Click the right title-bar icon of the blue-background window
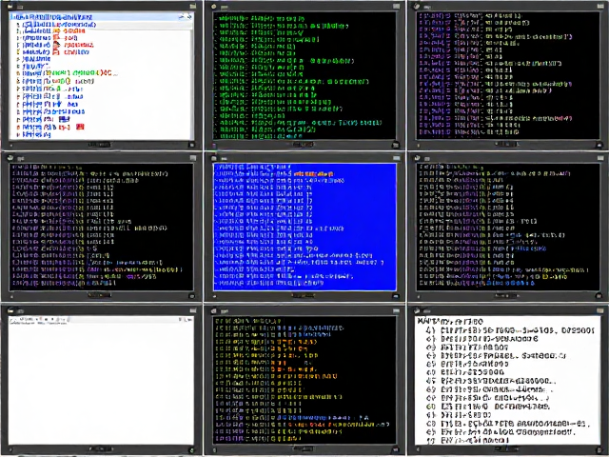609x457 pixels. [x=396, y=158]
